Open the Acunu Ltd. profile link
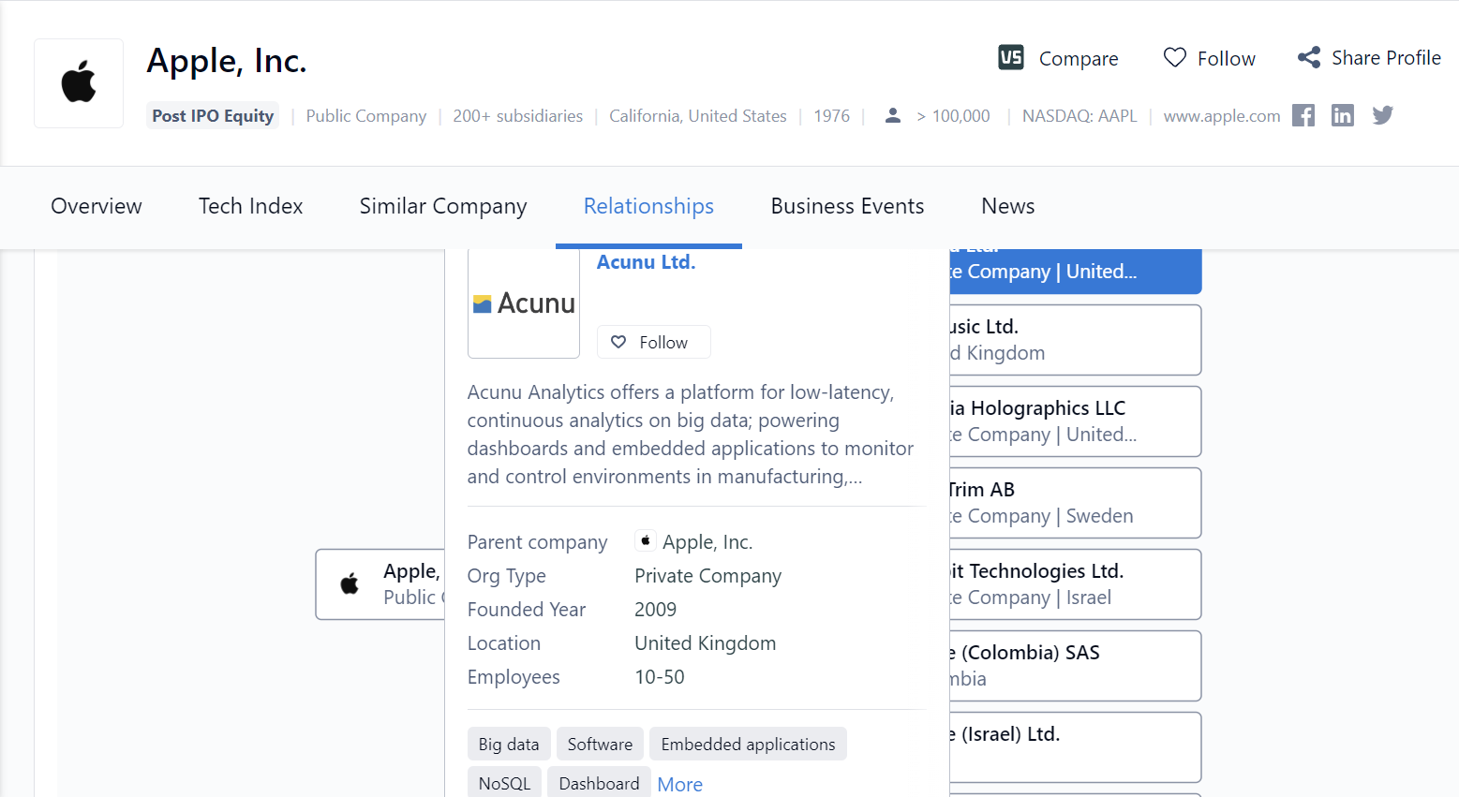Image resolution: width=1459 pixels, height=797 pixels. coord(646,262)
